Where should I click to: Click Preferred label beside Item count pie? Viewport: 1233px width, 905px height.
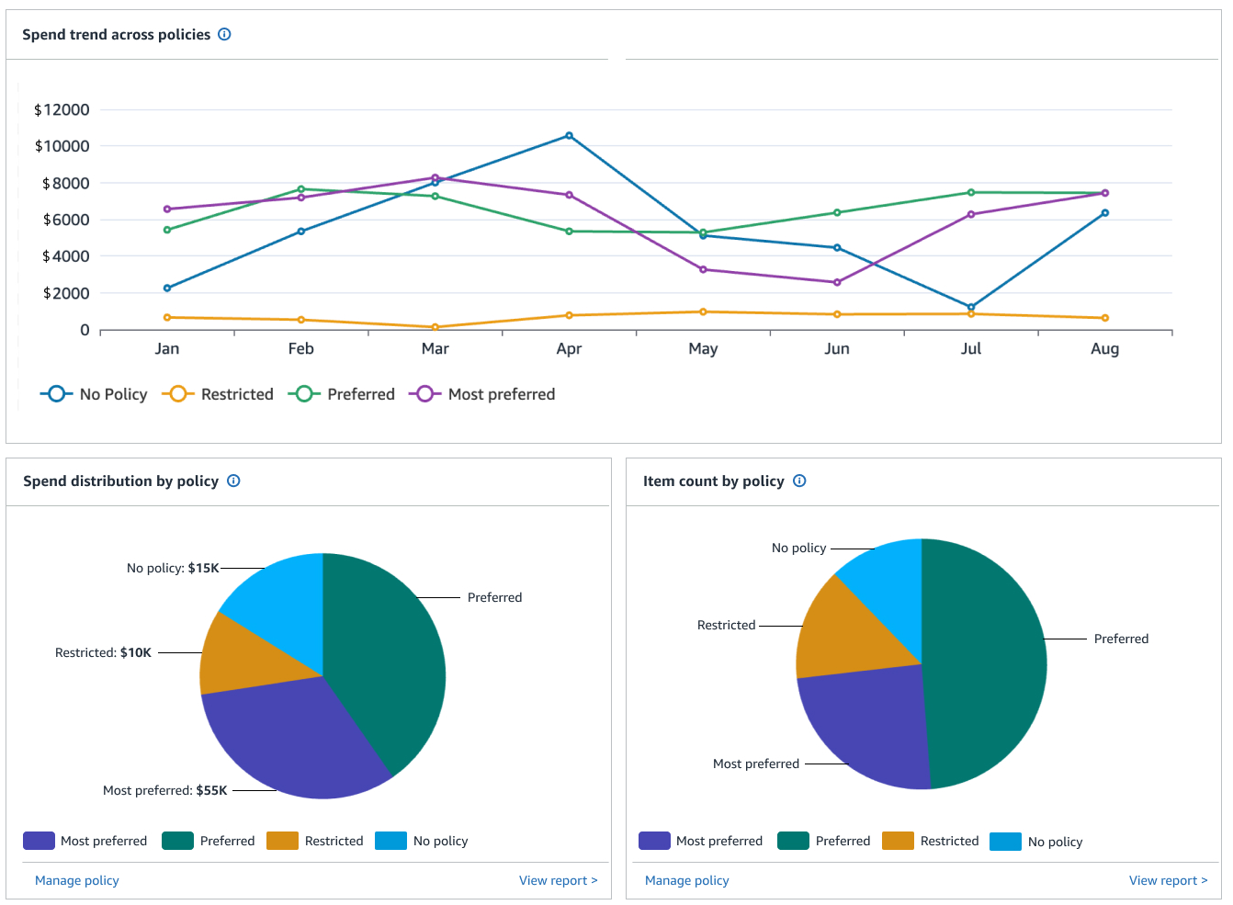point(1121,639)
